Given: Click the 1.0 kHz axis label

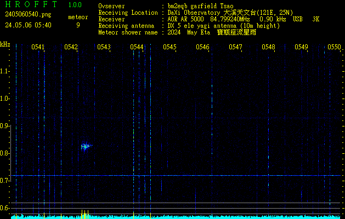Looking at the screenshot, I should (x=5, y=99).
